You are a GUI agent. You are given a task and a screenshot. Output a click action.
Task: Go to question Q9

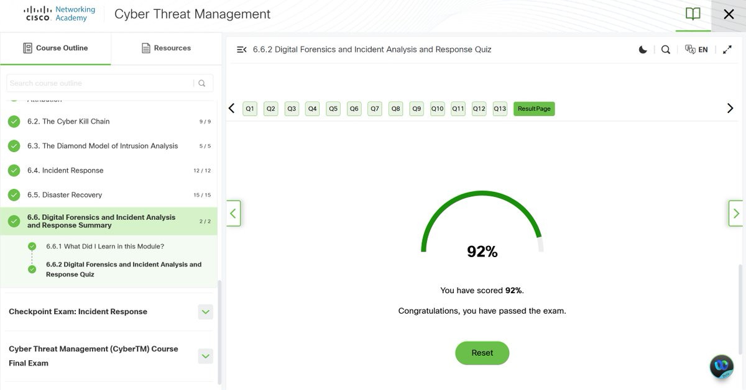(x=417, y=109)
